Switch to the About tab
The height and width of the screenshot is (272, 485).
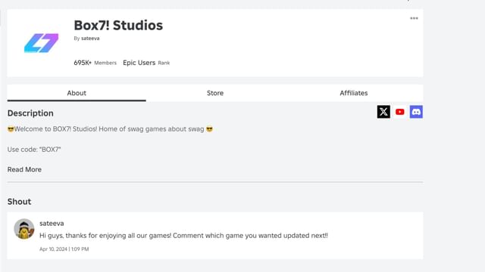[x=77, y=93]
